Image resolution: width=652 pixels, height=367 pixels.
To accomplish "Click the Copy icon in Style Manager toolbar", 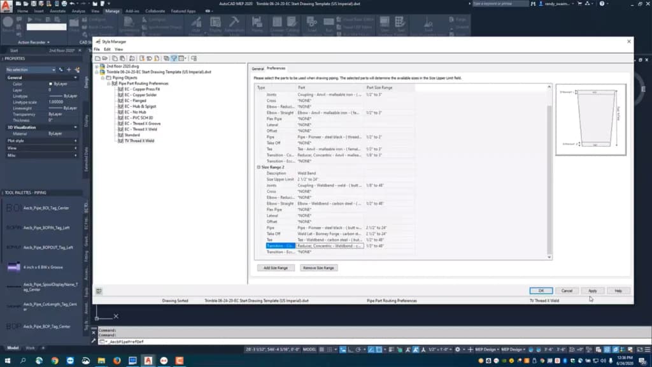I will click(x=115, y=59).
